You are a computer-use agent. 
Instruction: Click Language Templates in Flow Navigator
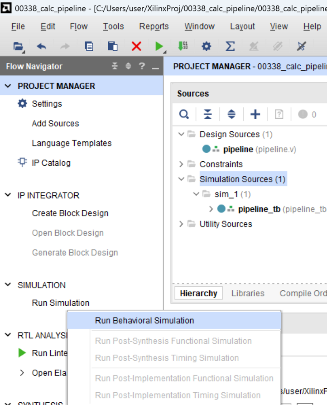tap(72, 143)
